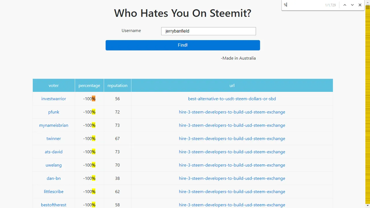Open the exchange url in uwelang row
This screenshot has width=370, height=208.
[232, 165]
